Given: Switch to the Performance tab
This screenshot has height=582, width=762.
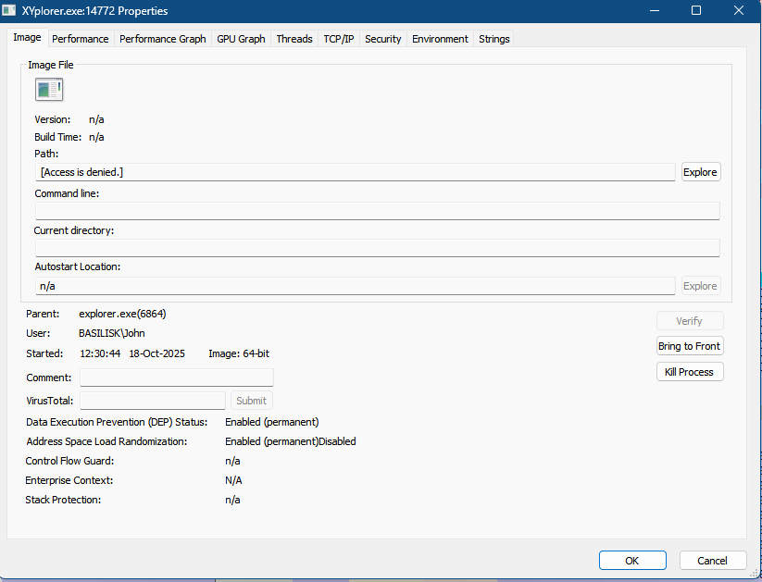Looking at the screenshot, I should [x=80, y=39].
